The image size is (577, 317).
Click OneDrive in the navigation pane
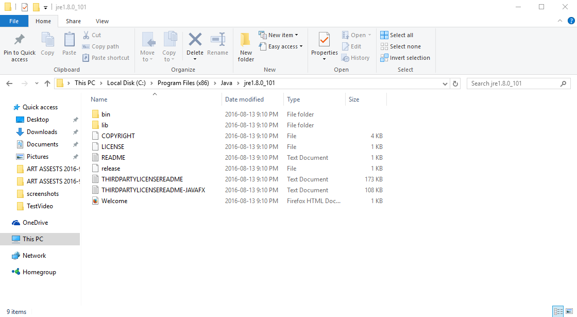click(35, 222)
